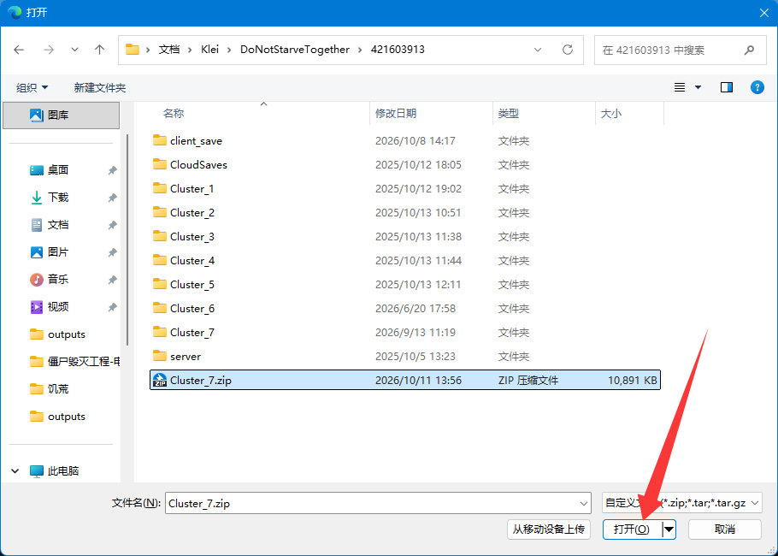Click the 打开(O) open button
The width and height of the screenshot is (778, 556).
coord(632,529)
